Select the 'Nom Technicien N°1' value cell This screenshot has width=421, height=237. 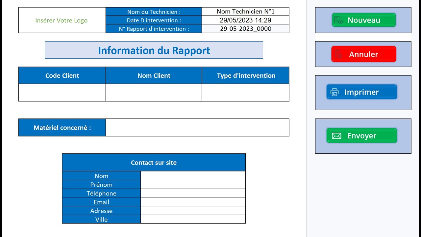245,12
